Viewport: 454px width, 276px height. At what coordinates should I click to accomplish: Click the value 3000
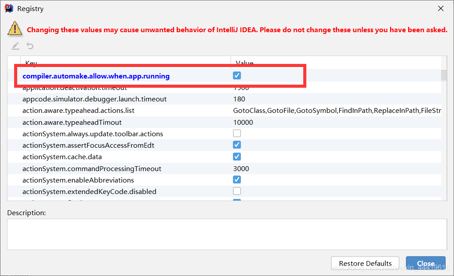coord(241,169)
